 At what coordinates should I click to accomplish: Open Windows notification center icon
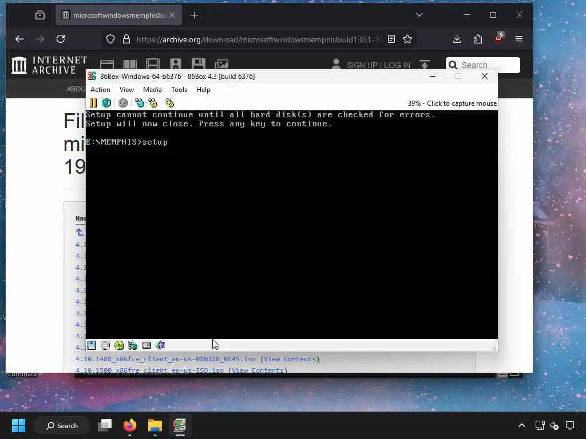coord(570,425)
